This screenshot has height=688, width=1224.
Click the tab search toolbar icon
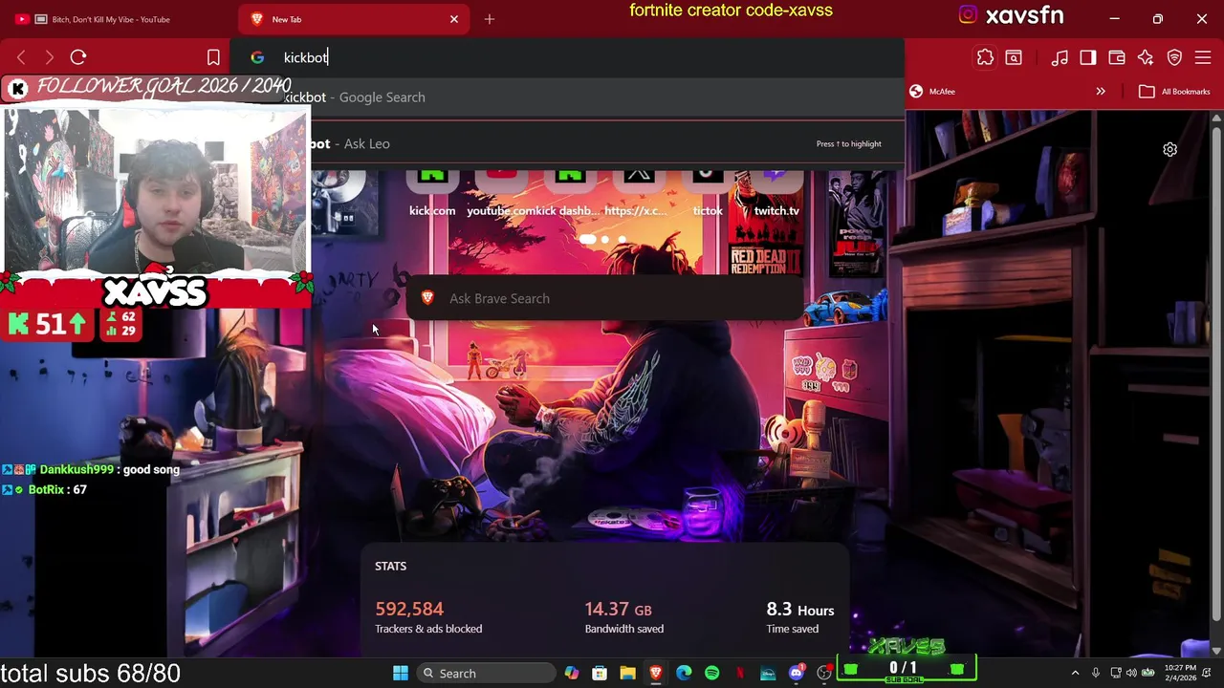[x=1014, y=58]
